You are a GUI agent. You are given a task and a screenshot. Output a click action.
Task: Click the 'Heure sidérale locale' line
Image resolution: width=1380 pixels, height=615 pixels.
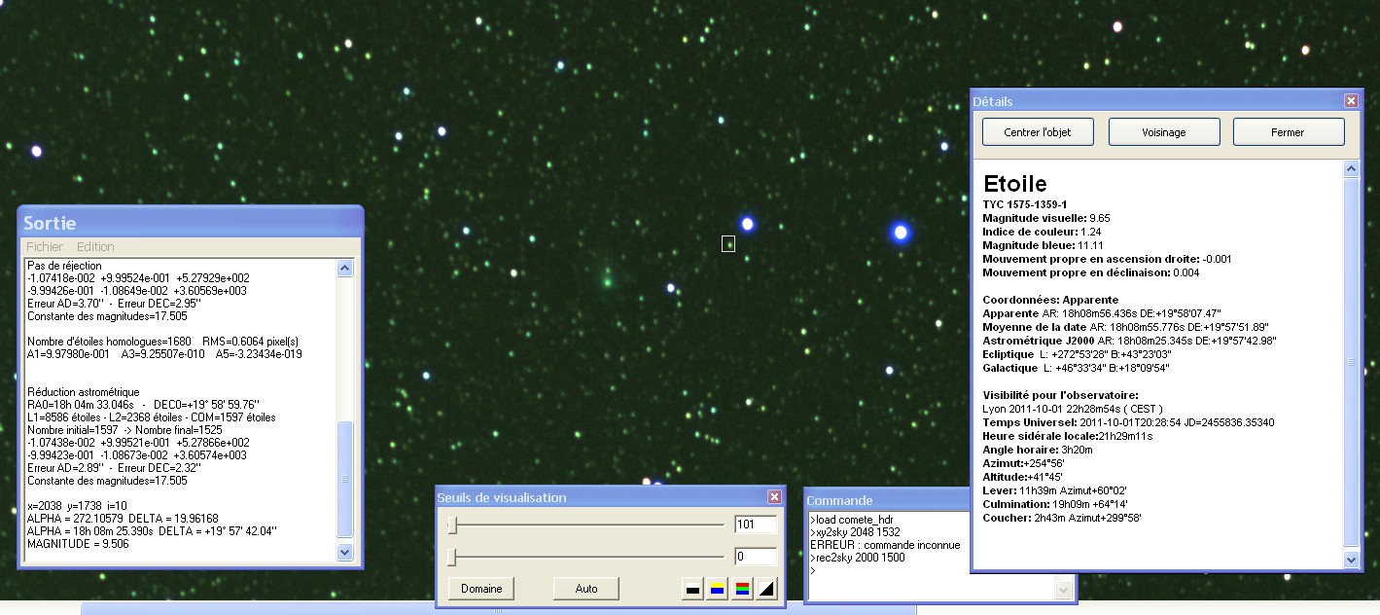click(1068, 436)
